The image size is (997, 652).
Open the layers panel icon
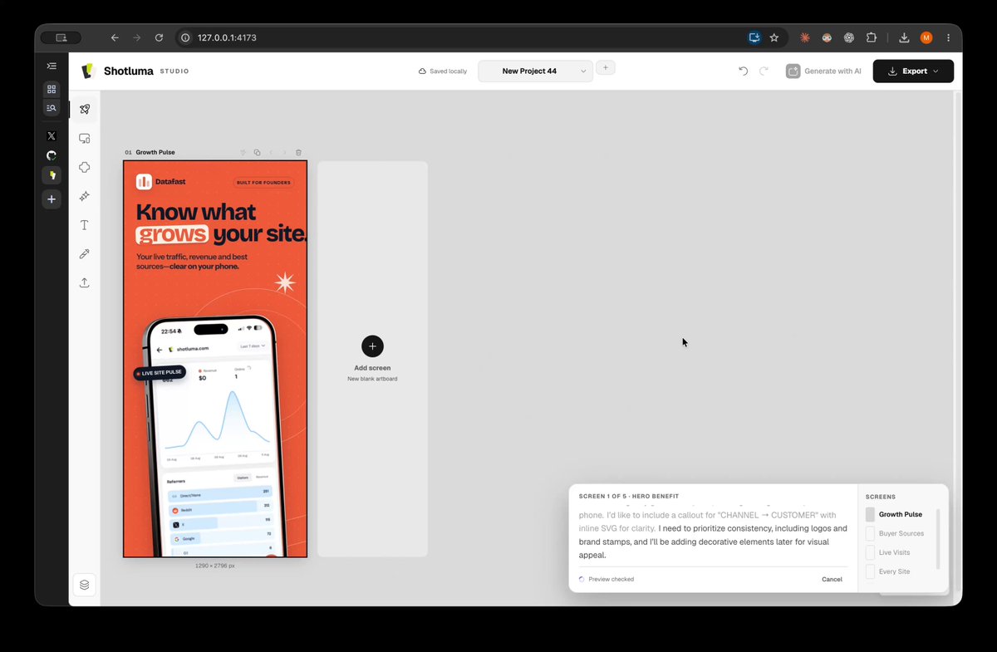(84, 585)
